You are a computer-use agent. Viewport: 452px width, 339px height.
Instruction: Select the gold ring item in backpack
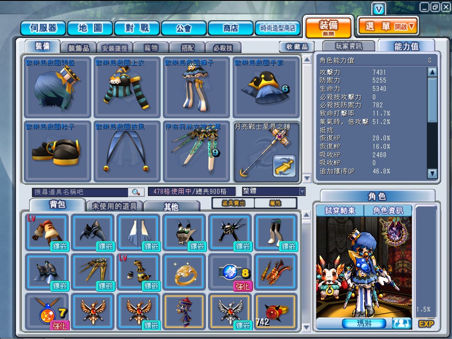coord(184,272)
